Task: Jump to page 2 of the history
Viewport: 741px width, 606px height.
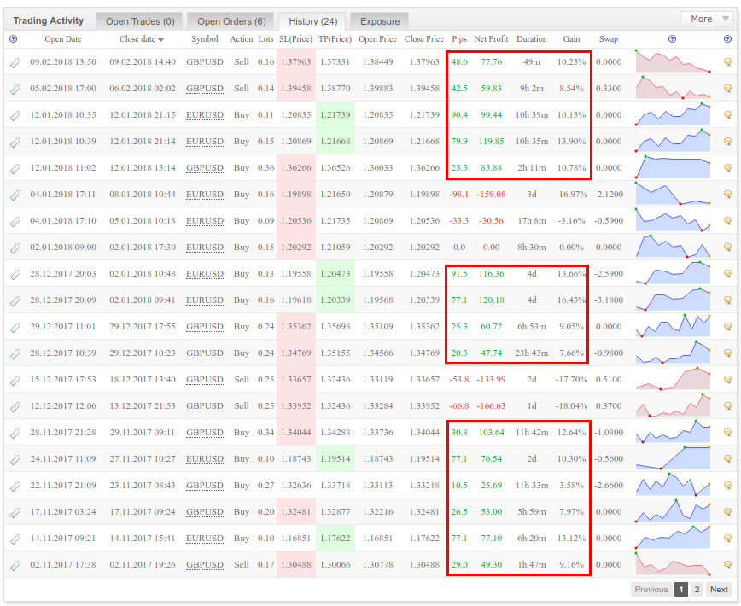Action: (697, 589)
